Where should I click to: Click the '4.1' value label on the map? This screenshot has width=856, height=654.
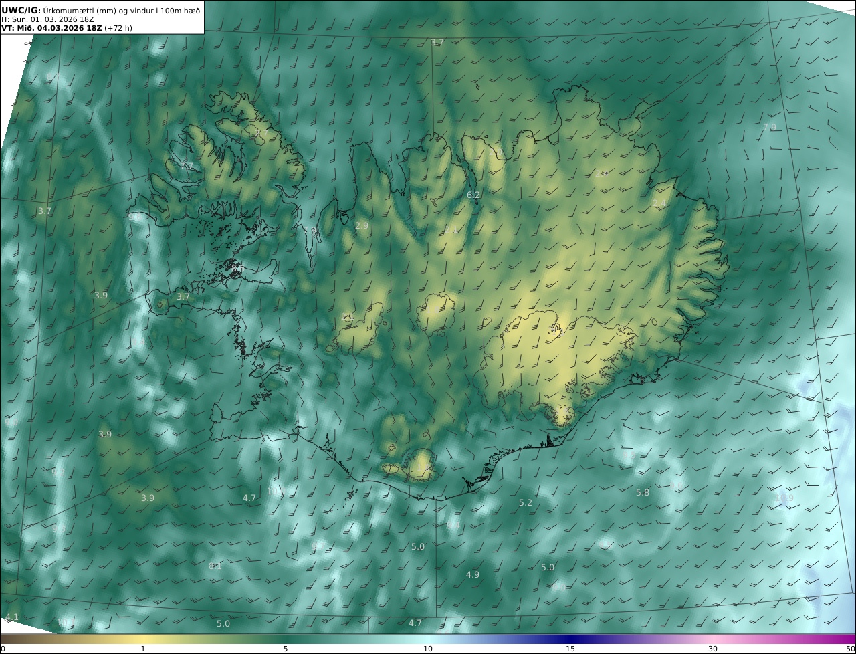pos(12,617)
